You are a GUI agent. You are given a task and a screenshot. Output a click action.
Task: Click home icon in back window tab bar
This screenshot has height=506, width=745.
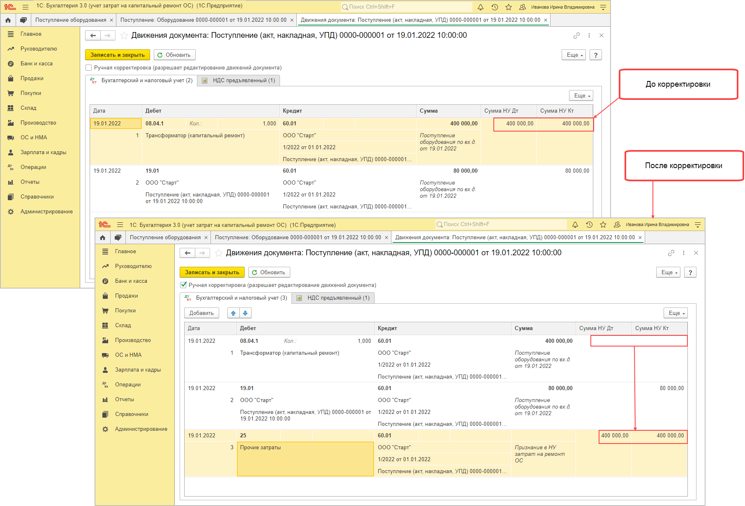[x=8, y=20]
